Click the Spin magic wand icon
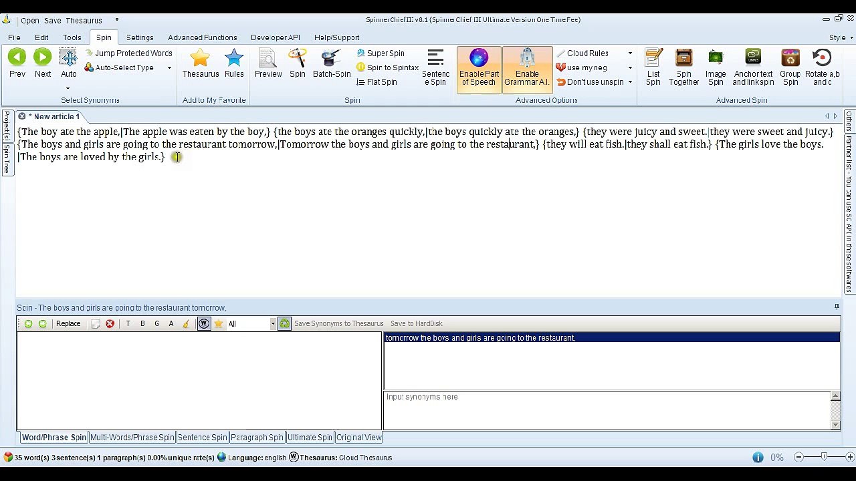Image resolution: width=856 pixels, height=481 pixels. point(298,57)
